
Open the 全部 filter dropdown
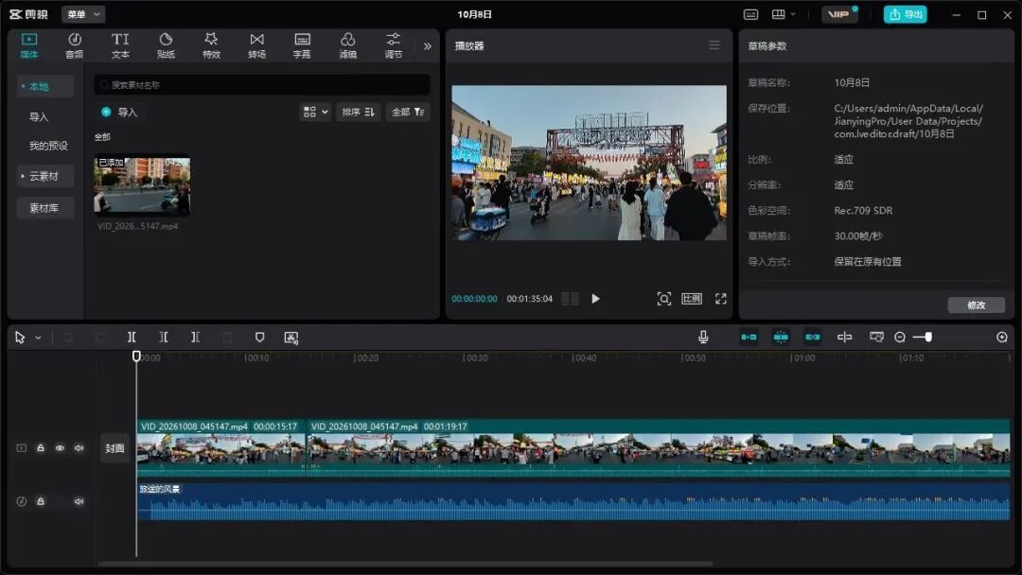408,112
